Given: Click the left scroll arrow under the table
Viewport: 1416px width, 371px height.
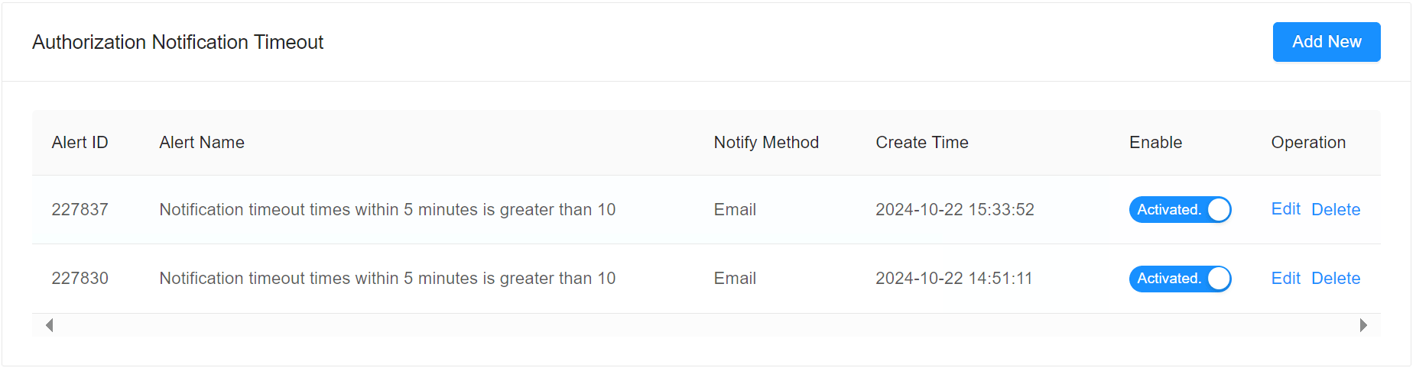Looking at the screenshot, I should pos(49,325).
